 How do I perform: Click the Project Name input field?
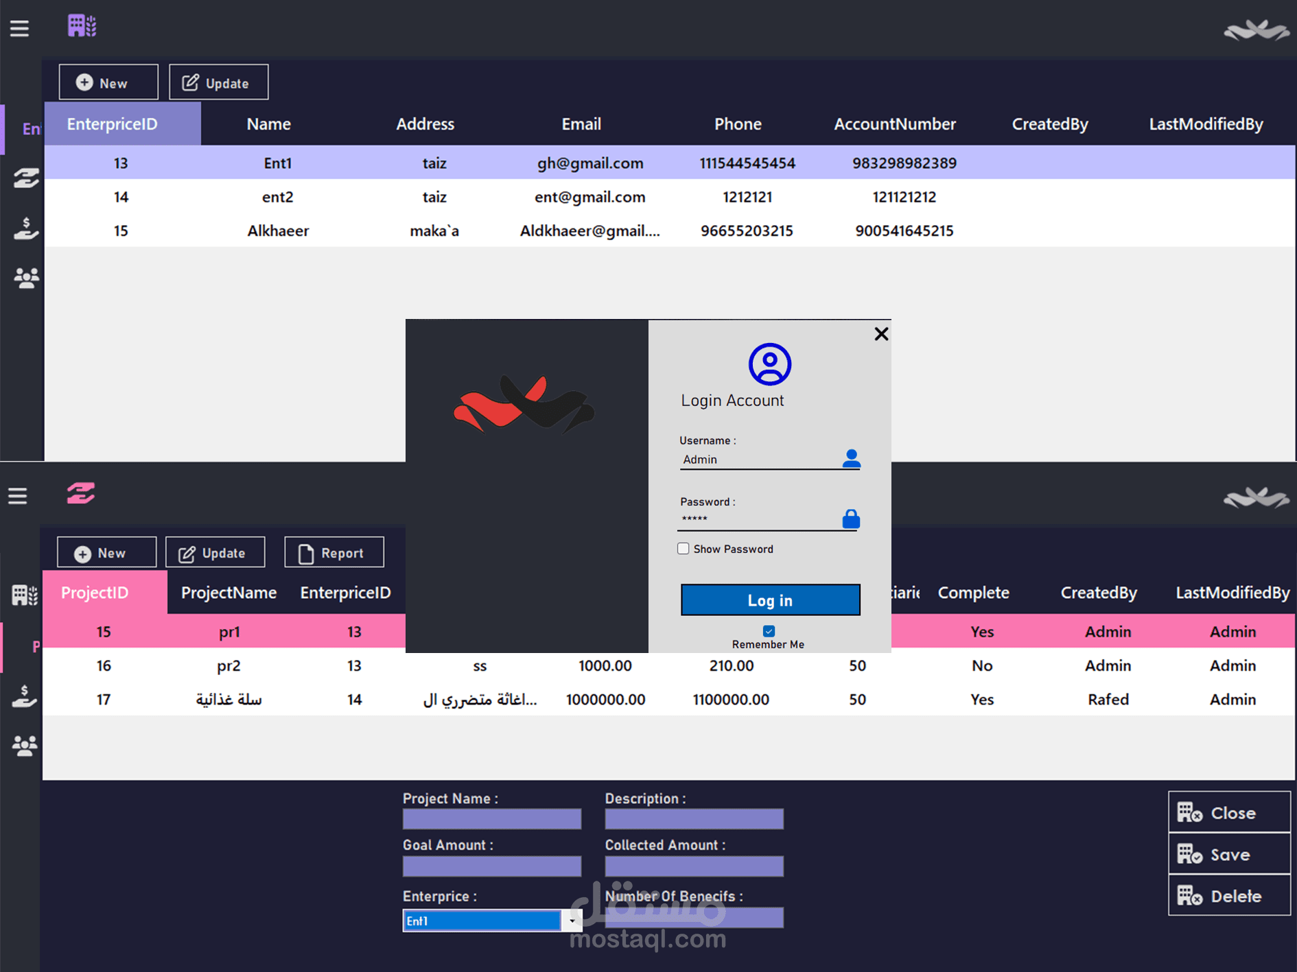click(x=491, y=819)
